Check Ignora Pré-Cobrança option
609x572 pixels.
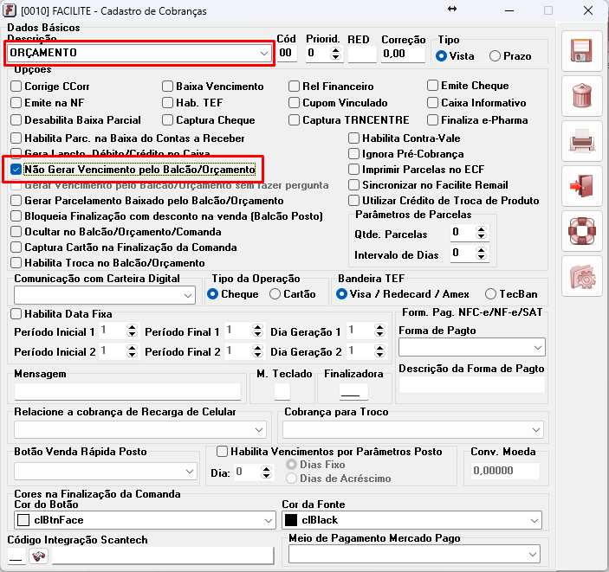[353, 154]
